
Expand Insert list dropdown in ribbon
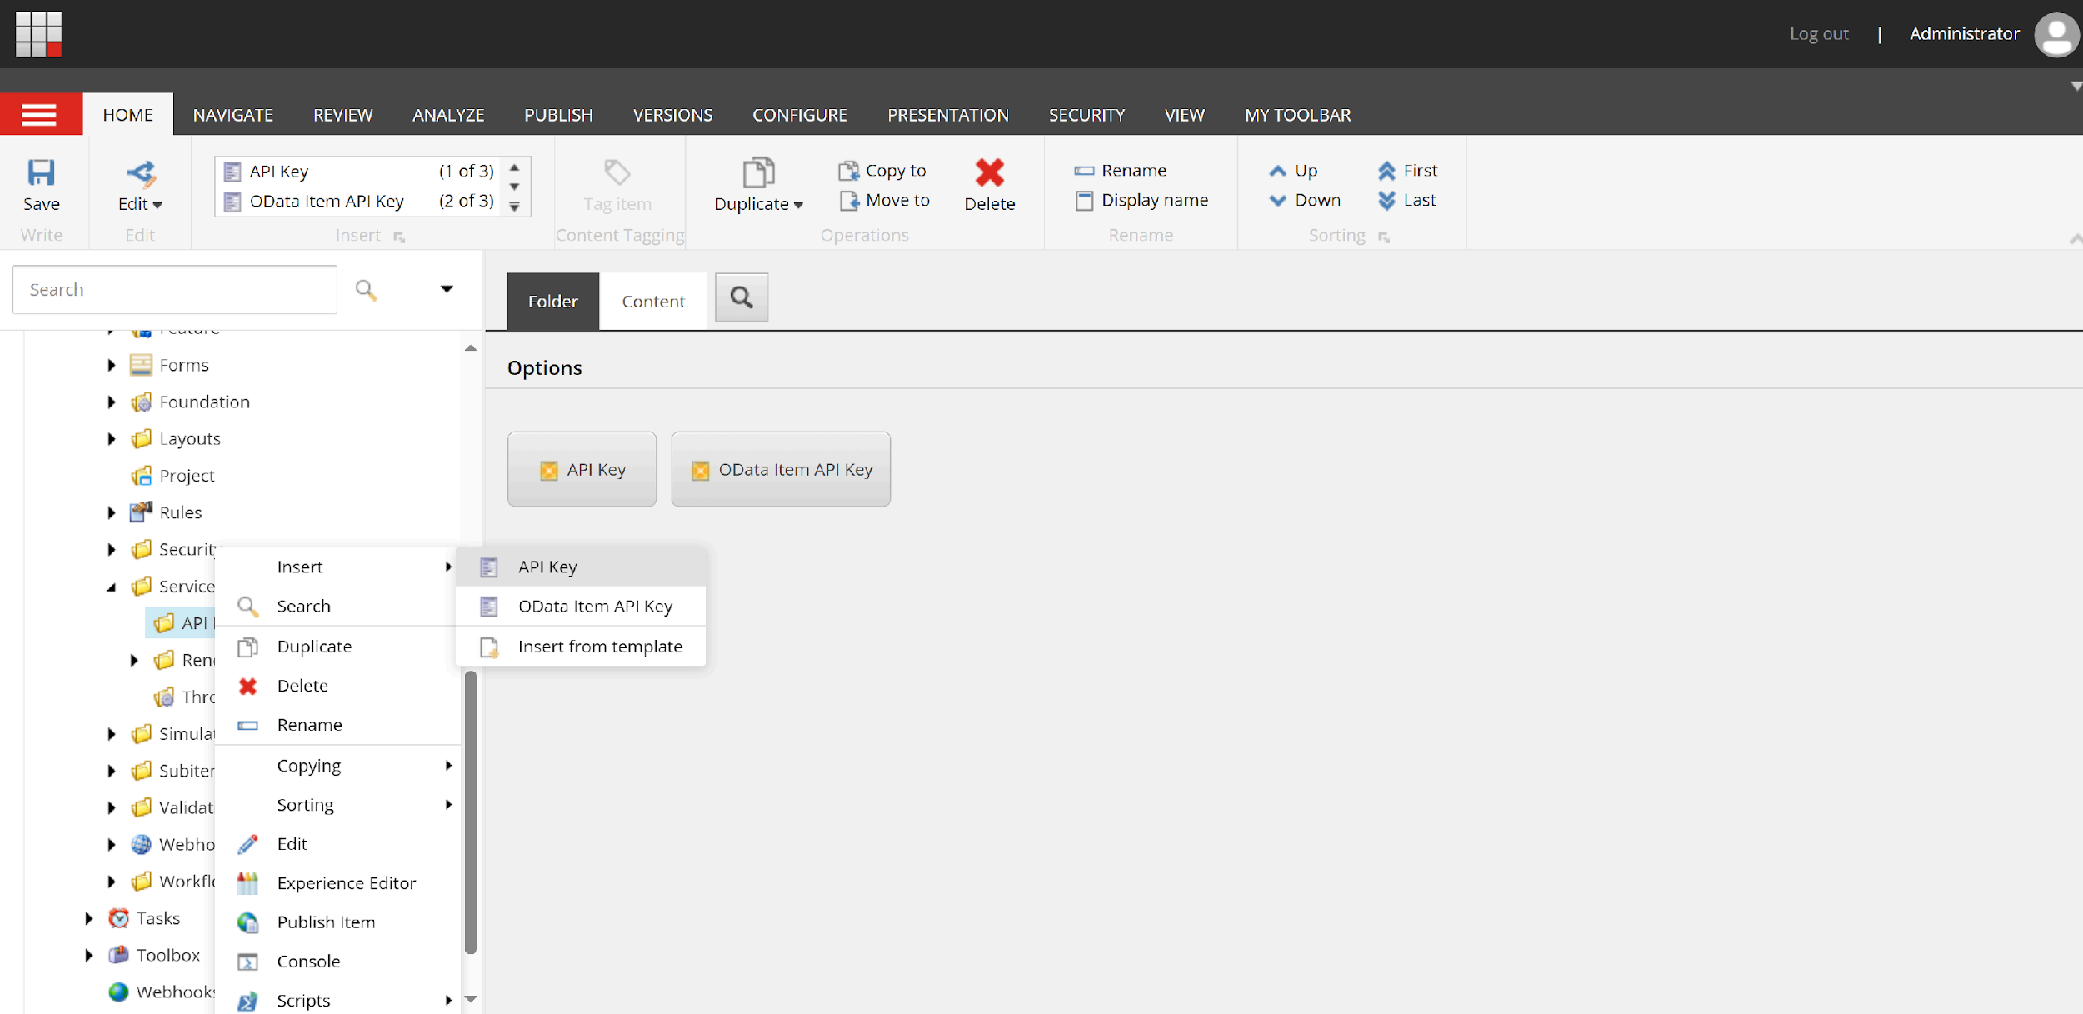coord(515,207)
